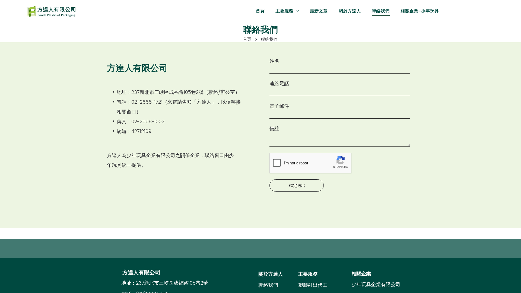Viewport: 521px width, 293px height.
Task: Open the 主要服務 navigation menu item
Action: [284, 11]
